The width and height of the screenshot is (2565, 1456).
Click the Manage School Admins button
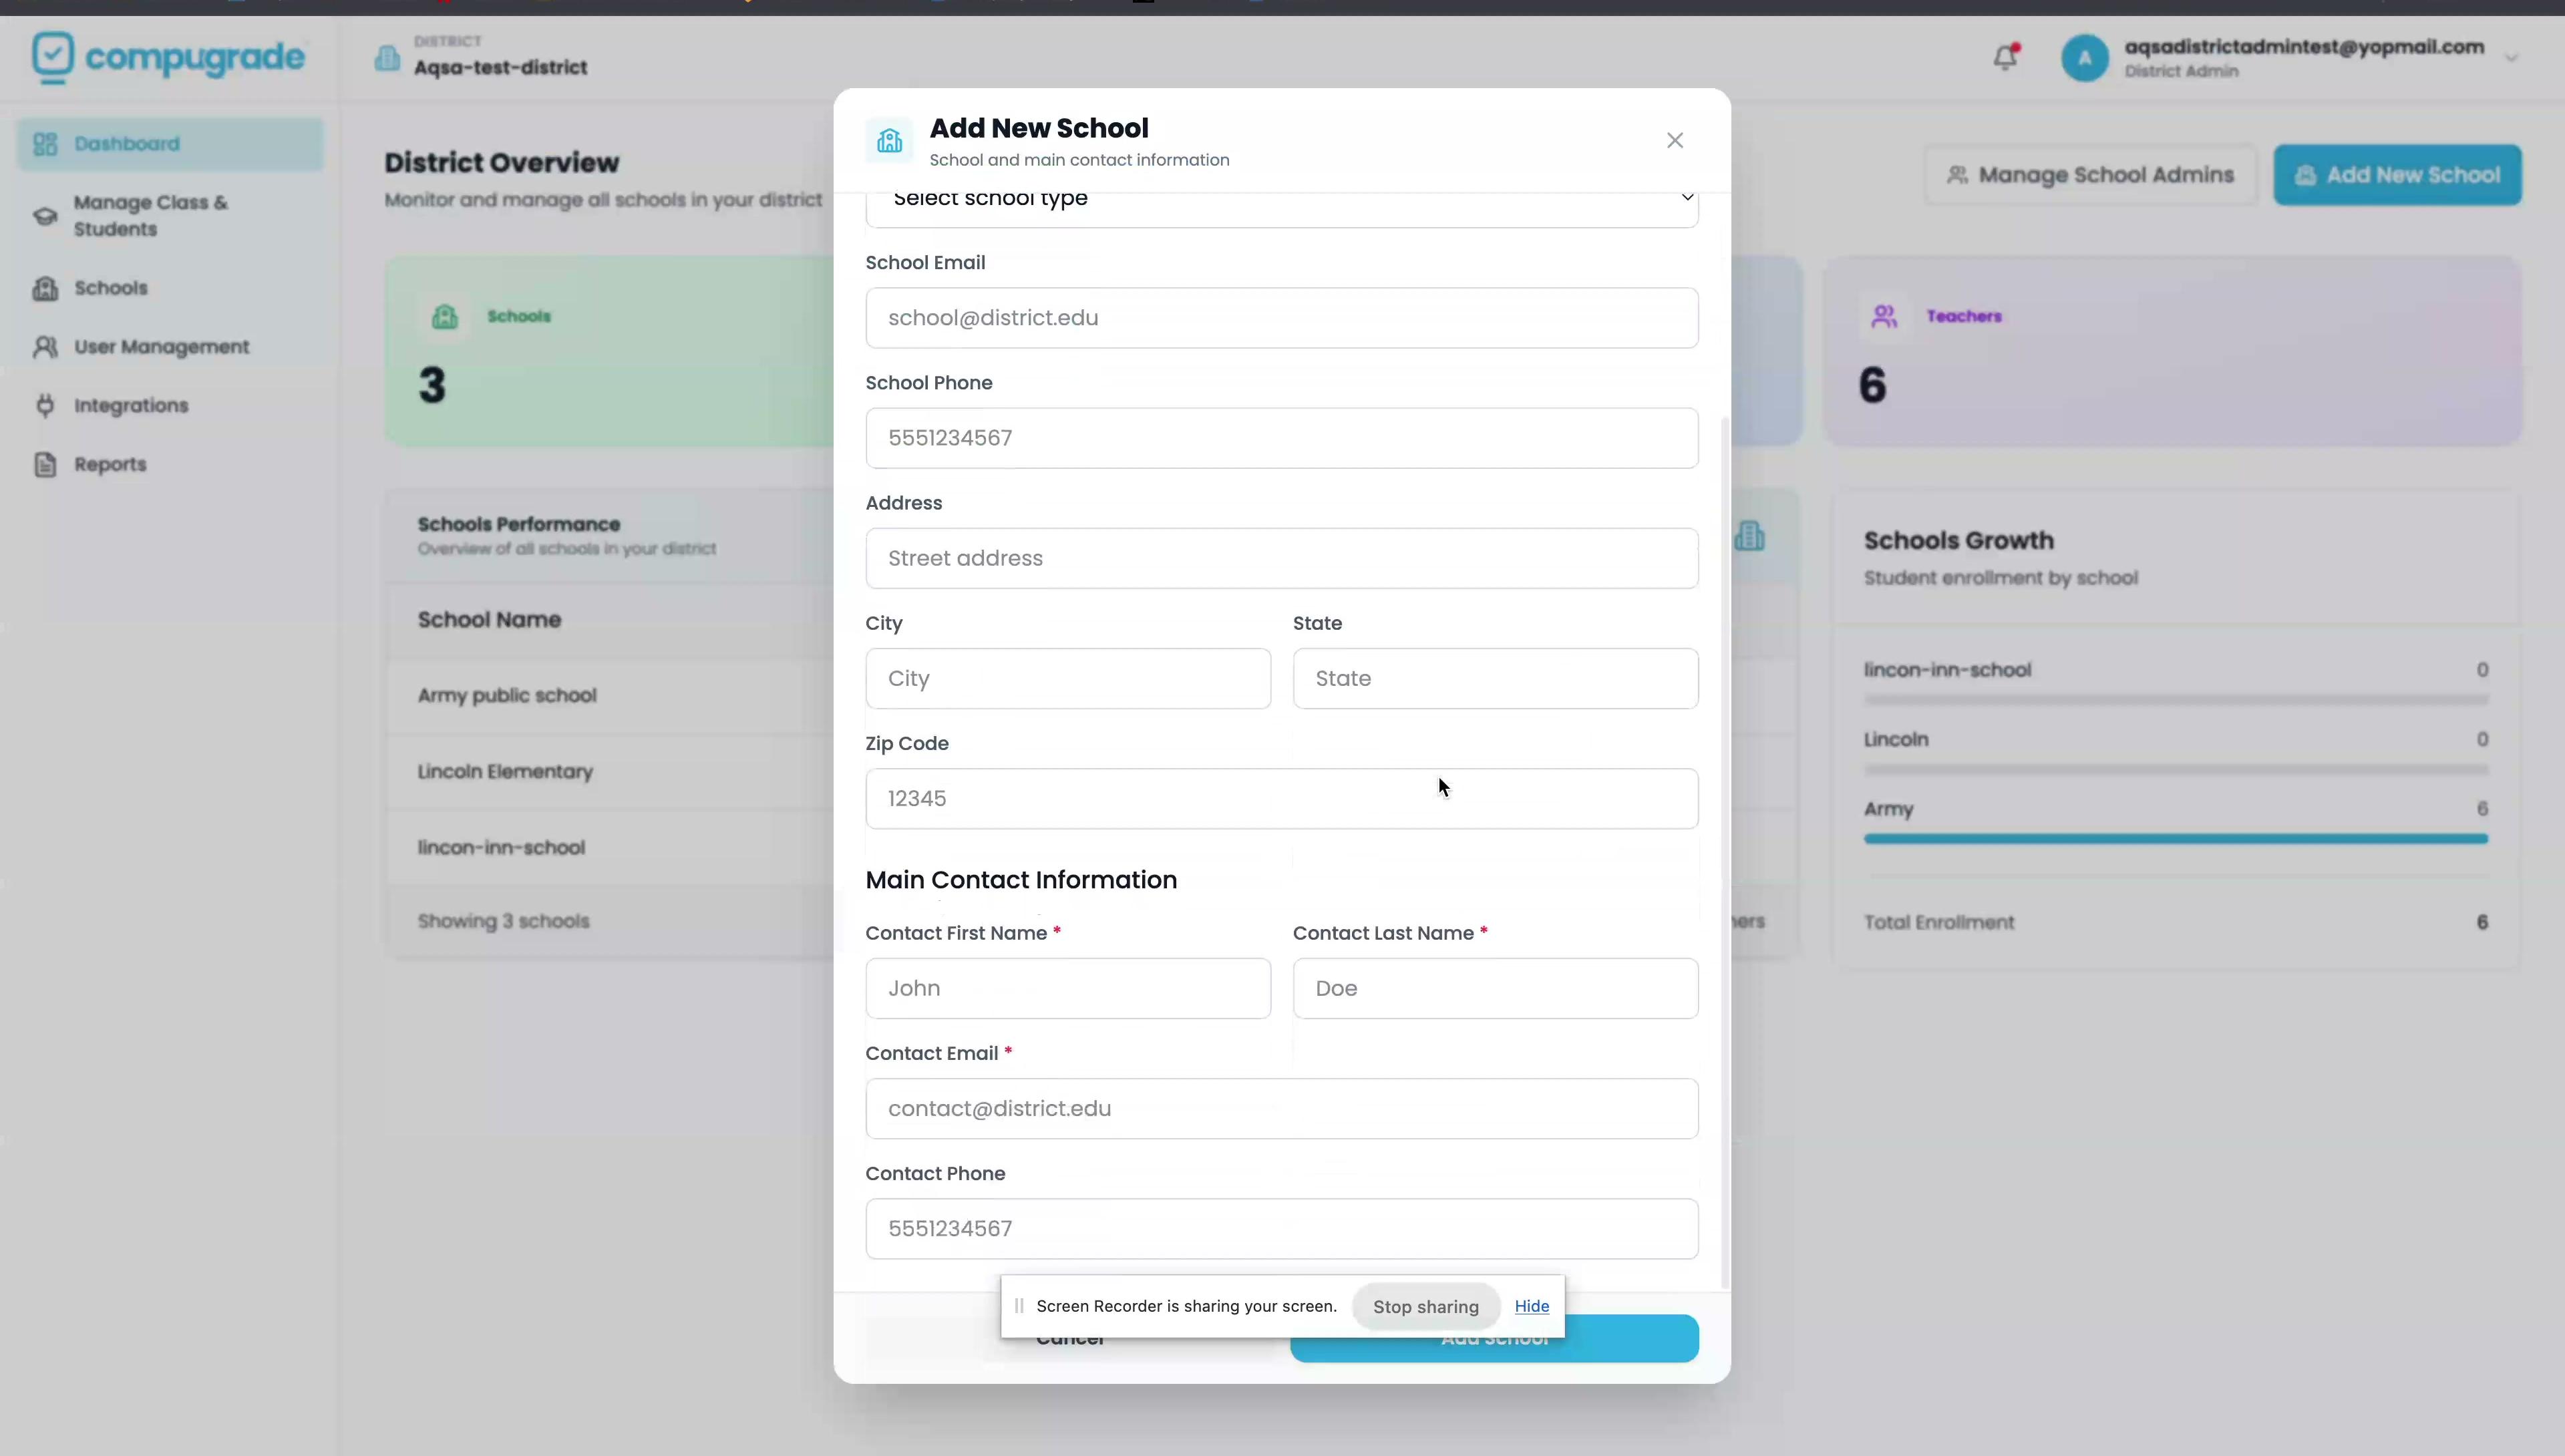coord(2090,175)
